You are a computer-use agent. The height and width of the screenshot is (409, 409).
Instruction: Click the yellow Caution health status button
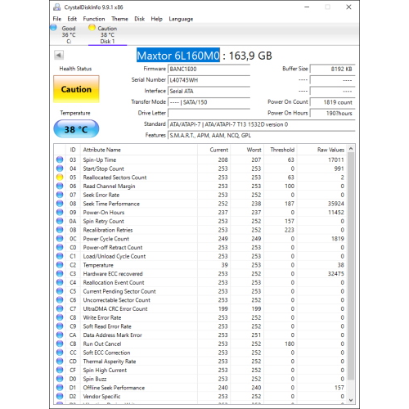point(76,89)
